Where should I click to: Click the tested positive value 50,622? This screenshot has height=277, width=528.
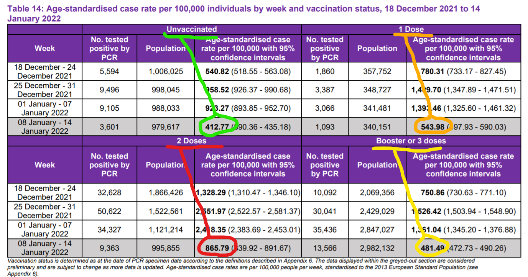pos(109,211)
